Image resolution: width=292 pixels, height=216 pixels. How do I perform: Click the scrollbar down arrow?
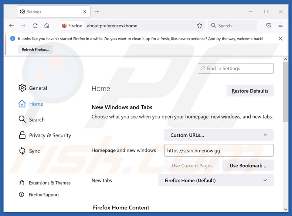(x=285, y=209)
